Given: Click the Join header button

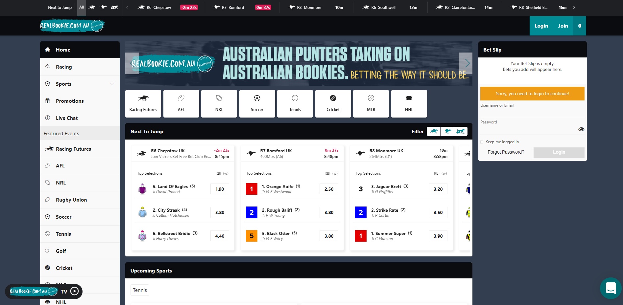Looking at the screenshot, I should 563,26.
